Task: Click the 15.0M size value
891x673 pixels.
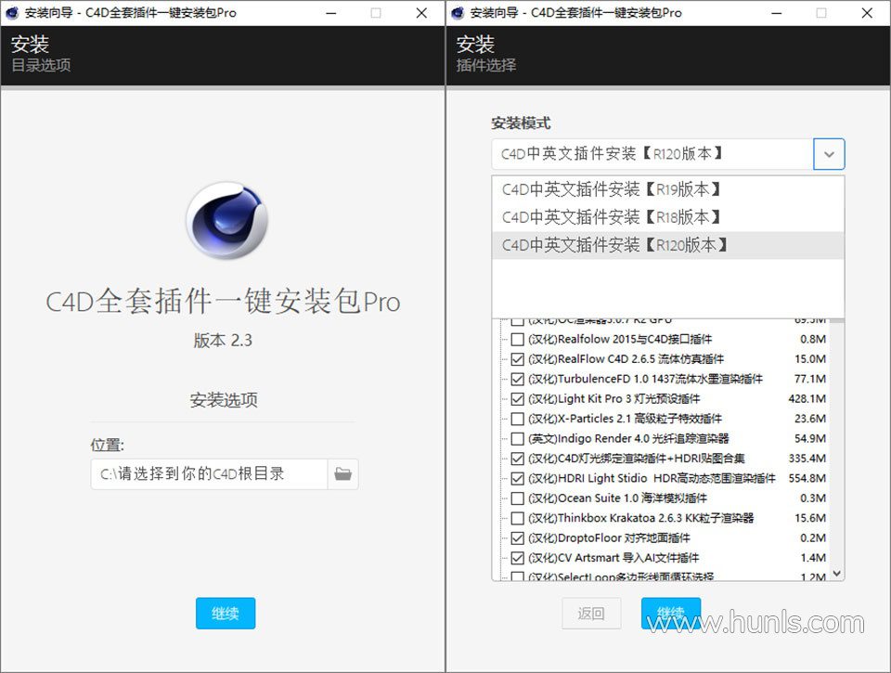Action: (809, 359)
